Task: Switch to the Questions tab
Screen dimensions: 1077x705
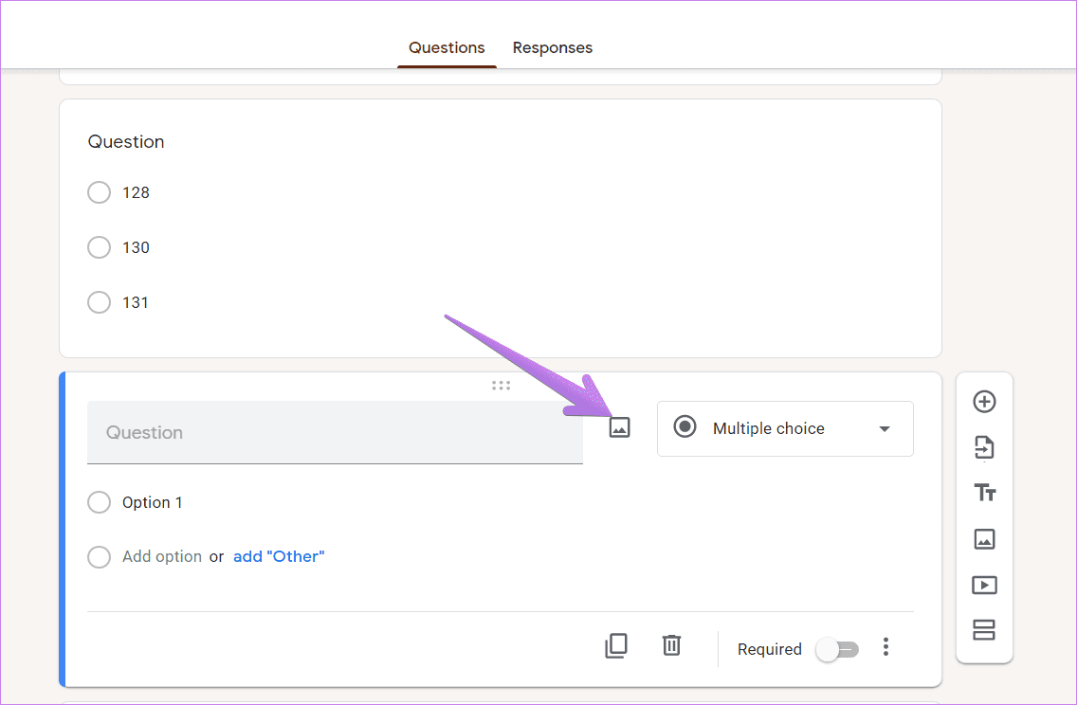Action: pos(447,47)
